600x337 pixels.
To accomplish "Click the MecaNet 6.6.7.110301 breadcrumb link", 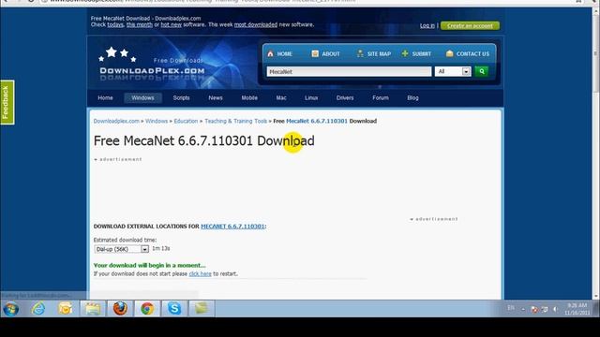I will [317, 121].
